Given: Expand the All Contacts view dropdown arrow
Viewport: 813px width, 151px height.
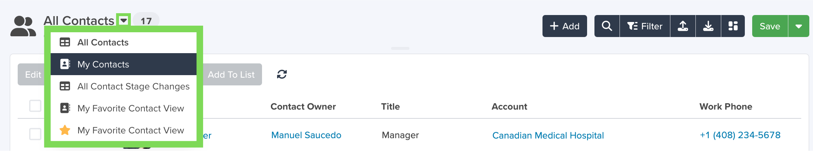Looking at the screenshot, I should [x=123, y=20].
